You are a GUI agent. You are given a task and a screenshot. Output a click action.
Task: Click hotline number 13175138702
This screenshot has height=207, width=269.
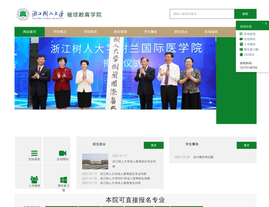pos(248,67)
